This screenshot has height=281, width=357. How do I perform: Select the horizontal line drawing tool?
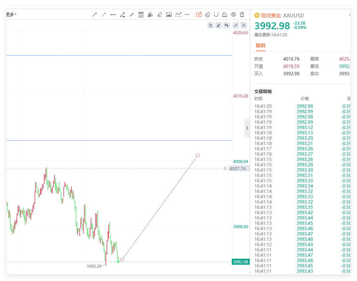pyautogui.click(x=113, y=15)
